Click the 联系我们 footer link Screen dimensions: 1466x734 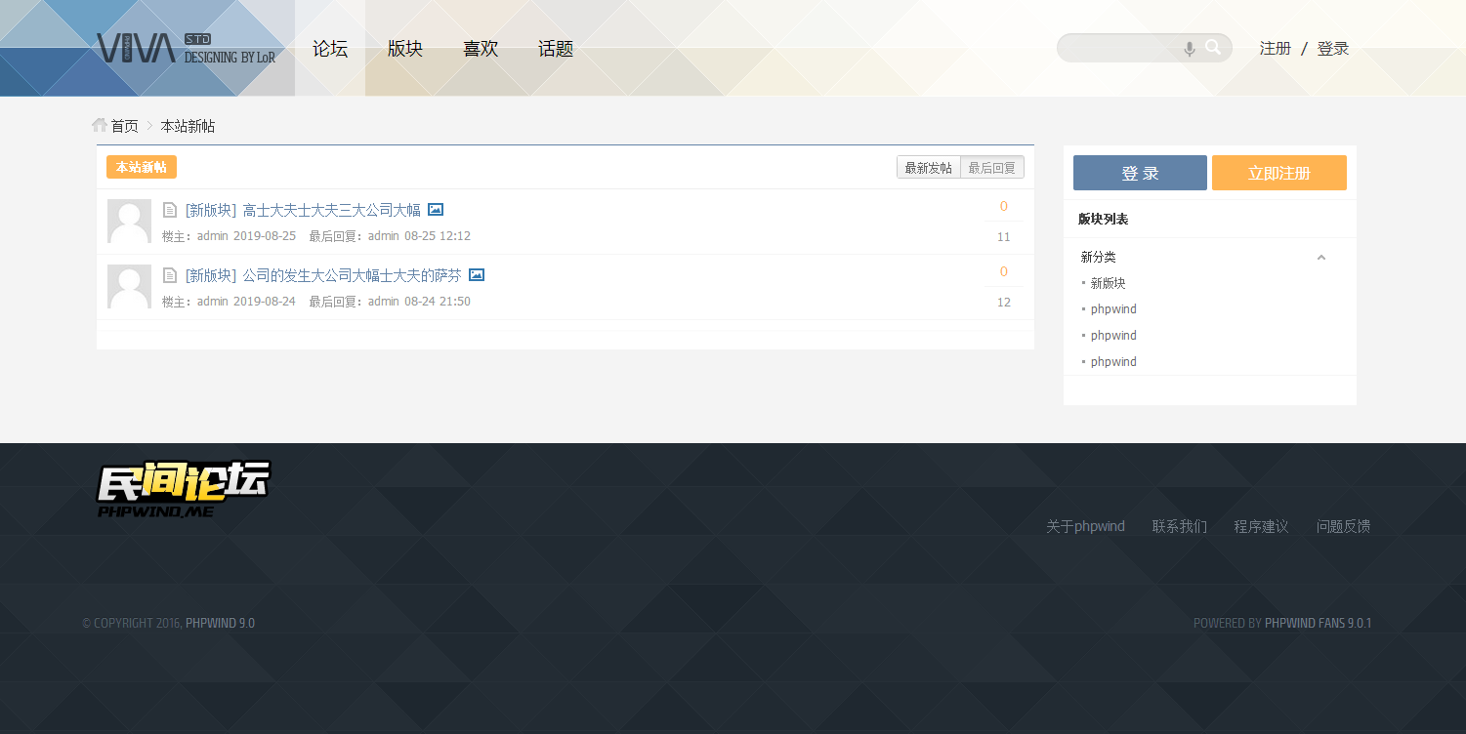(x=1179, y=526)
